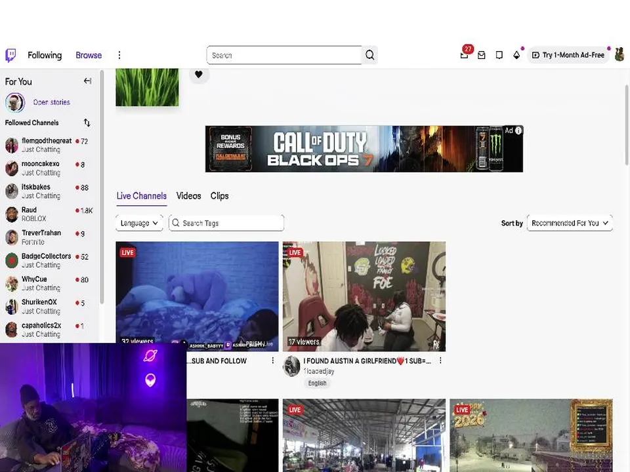Open itskbakes channel in sidebar

pyautogui.click(x=49, y=191)
